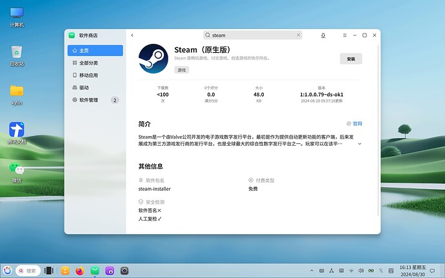The width and height of the screenshot is (445, 278).
Task: Click the 软件签名 security check line
Action: (x=150, y=210)
